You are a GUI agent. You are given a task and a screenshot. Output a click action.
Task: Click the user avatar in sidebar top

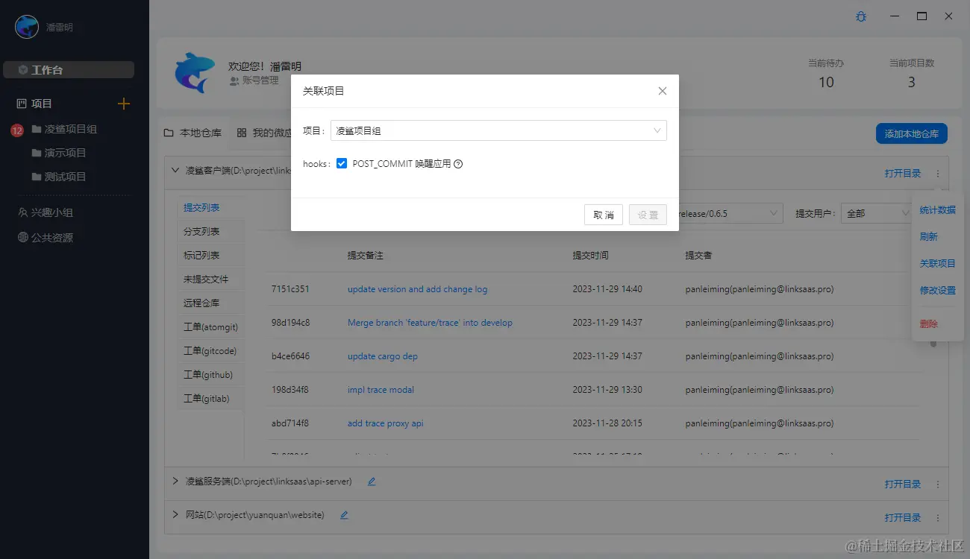[x=28, y=27]
